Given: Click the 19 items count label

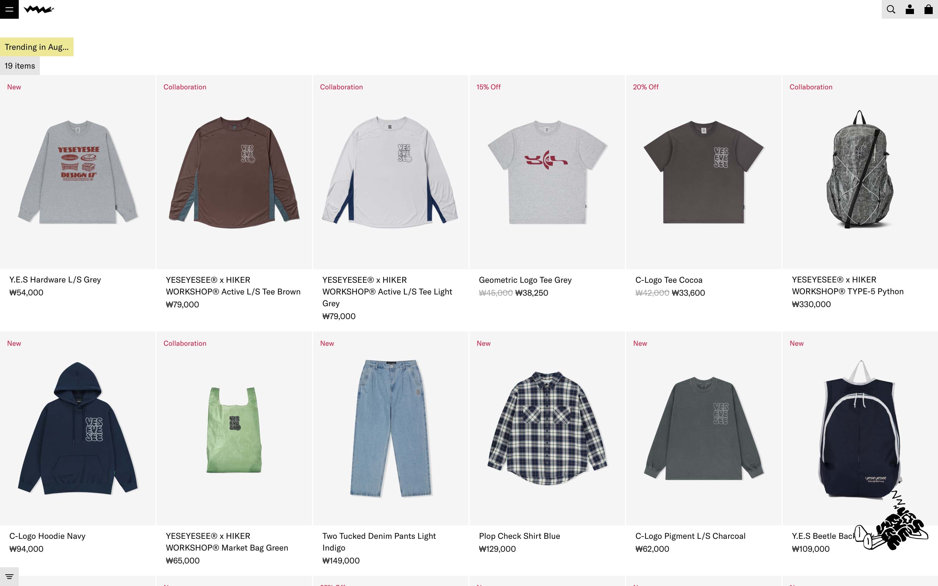Looking at the screenshot, I should tap(20, 66).
